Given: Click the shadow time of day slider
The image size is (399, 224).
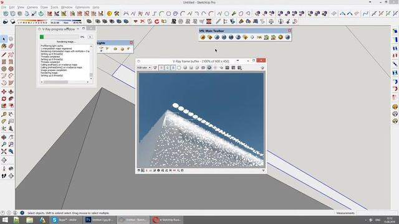Looking at the screenshot, I should point(66,22).
